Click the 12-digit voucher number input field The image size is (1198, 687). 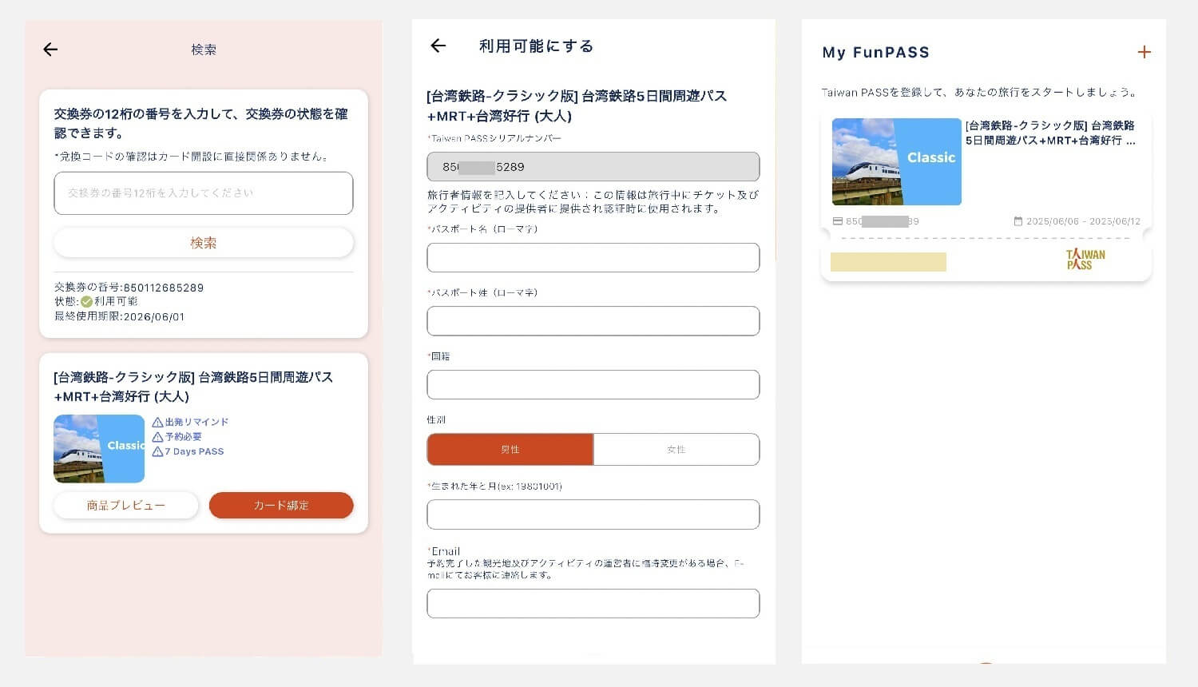point(203,193)
